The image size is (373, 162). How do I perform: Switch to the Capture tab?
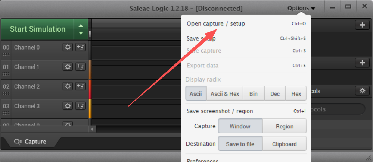31,142
